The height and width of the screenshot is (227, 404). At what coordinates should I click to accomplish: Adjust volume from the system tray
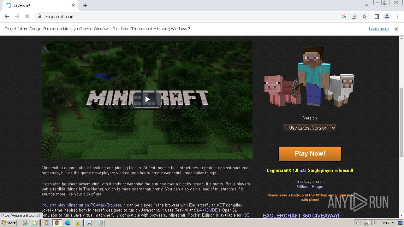click(x=359, y=223)
